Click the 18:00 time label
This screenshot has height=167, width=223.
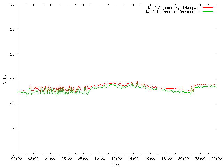click(167, 159)
